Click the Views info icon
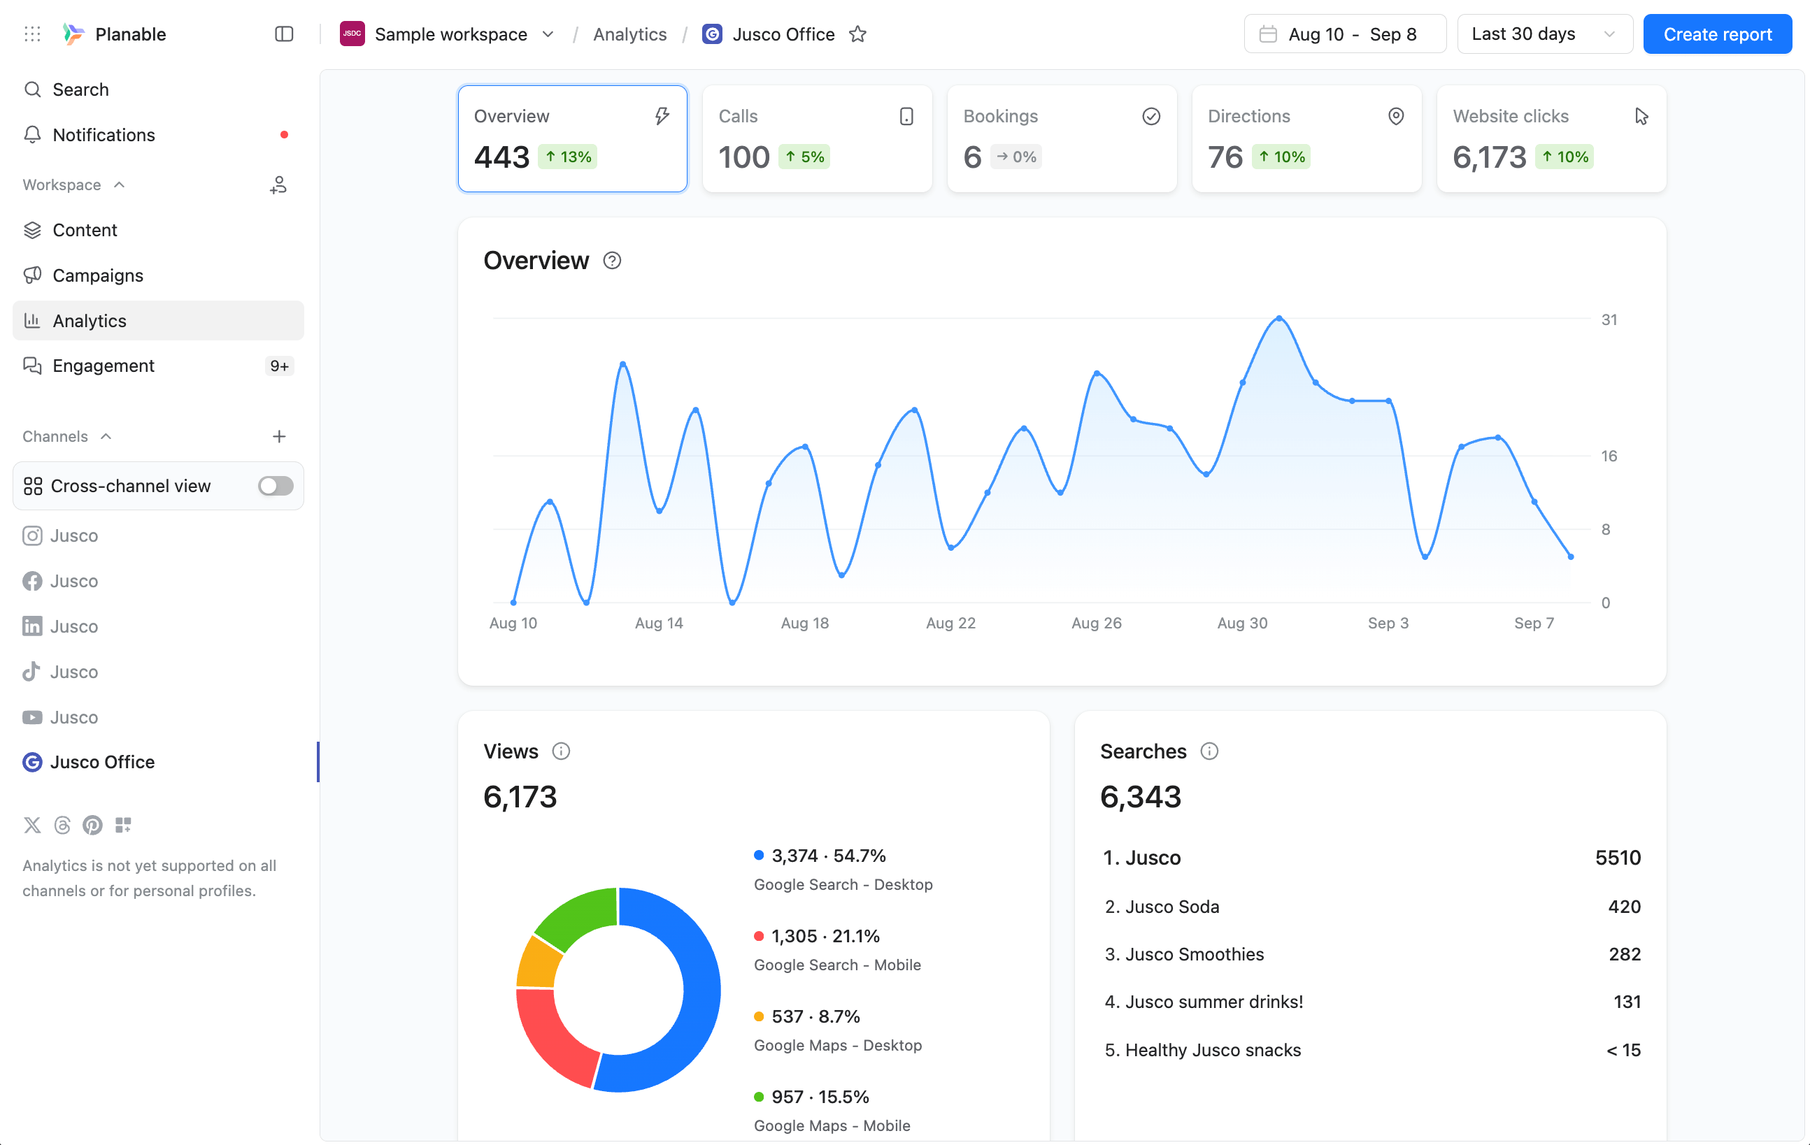Image resolution: width=1810 pixels, height=1145 pixels. [561, 751]
